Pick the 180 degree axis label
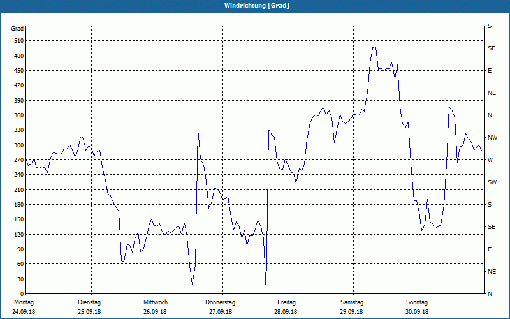The height and width of the screenshot is (319, 510). coord(19,205)
